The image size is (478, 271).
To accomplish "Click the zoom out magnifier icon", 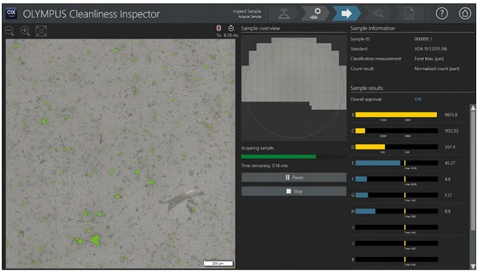I will pos(10,31).
